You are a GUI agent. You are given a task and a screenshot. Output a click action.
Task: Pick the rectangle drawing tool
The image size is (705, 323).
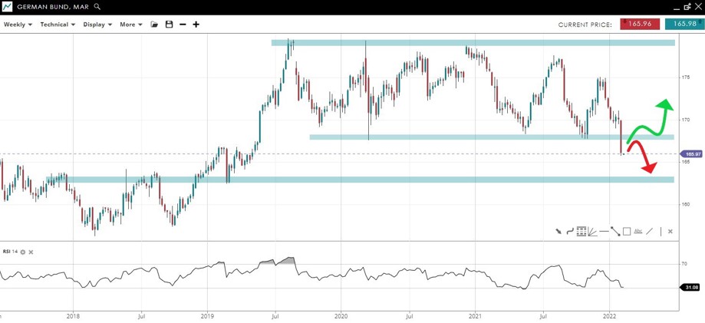coord(627,231)
